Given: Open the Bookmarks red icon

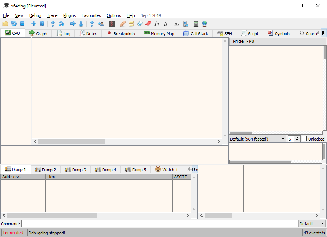Looking at the screenshot, I should [x=148, y=24].
